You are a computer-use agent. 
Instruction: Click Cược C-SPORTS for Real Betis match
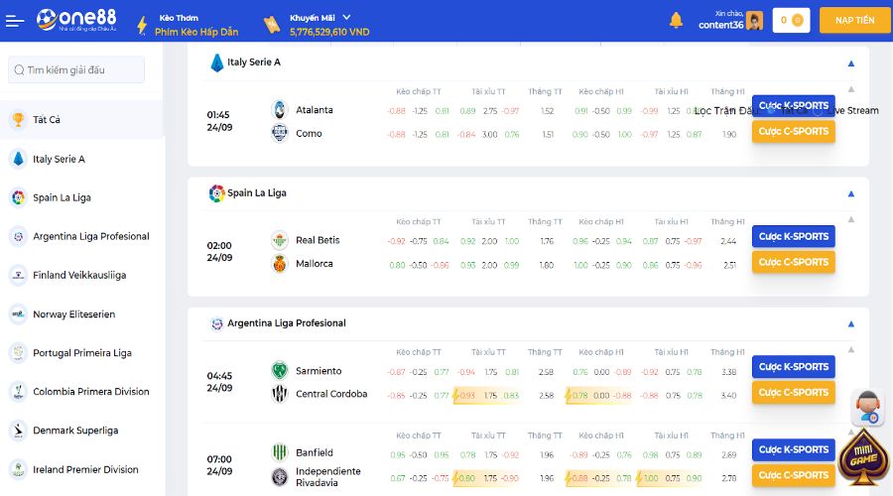(794, 262)
